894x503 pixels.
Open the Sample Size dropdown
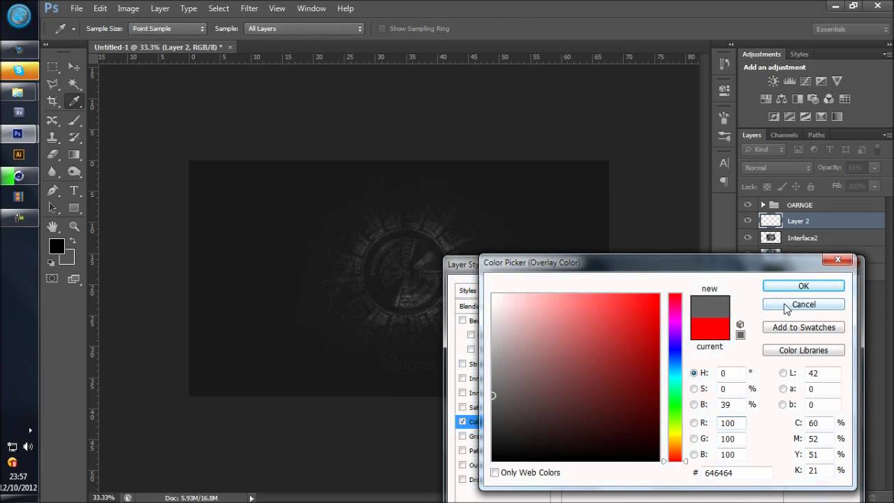coord(168,29)
